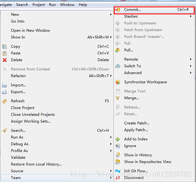Click the Merge... icon
196x182 pixels.
click(118, 98)
